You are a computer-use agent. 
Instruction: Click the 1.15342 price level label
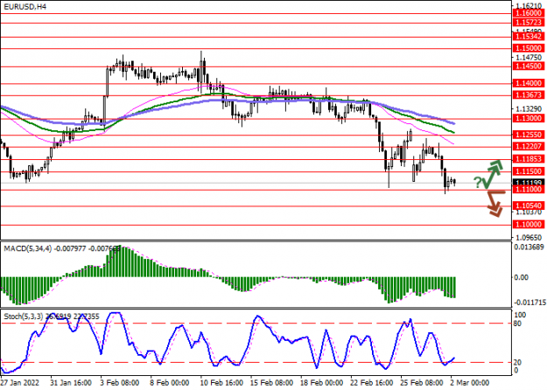529,36
